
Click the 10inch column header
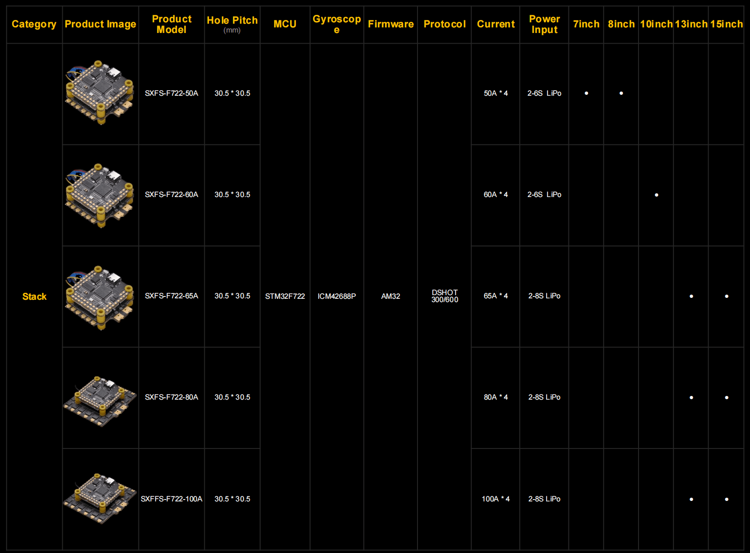(656, 24)
